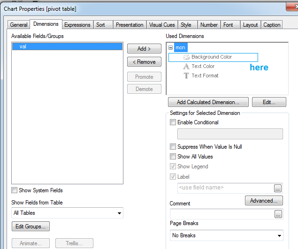Screen dimensions: 298x249
Task: Click the Enable Conditional expression field
Action: [230, 134]
